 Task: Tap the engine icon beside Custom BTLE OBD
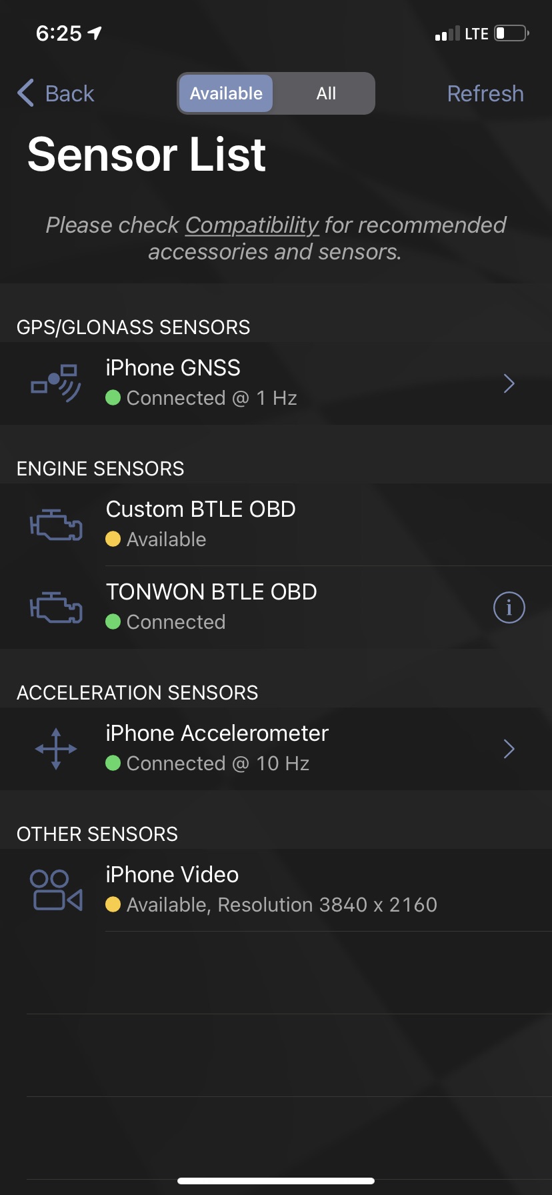57,525
